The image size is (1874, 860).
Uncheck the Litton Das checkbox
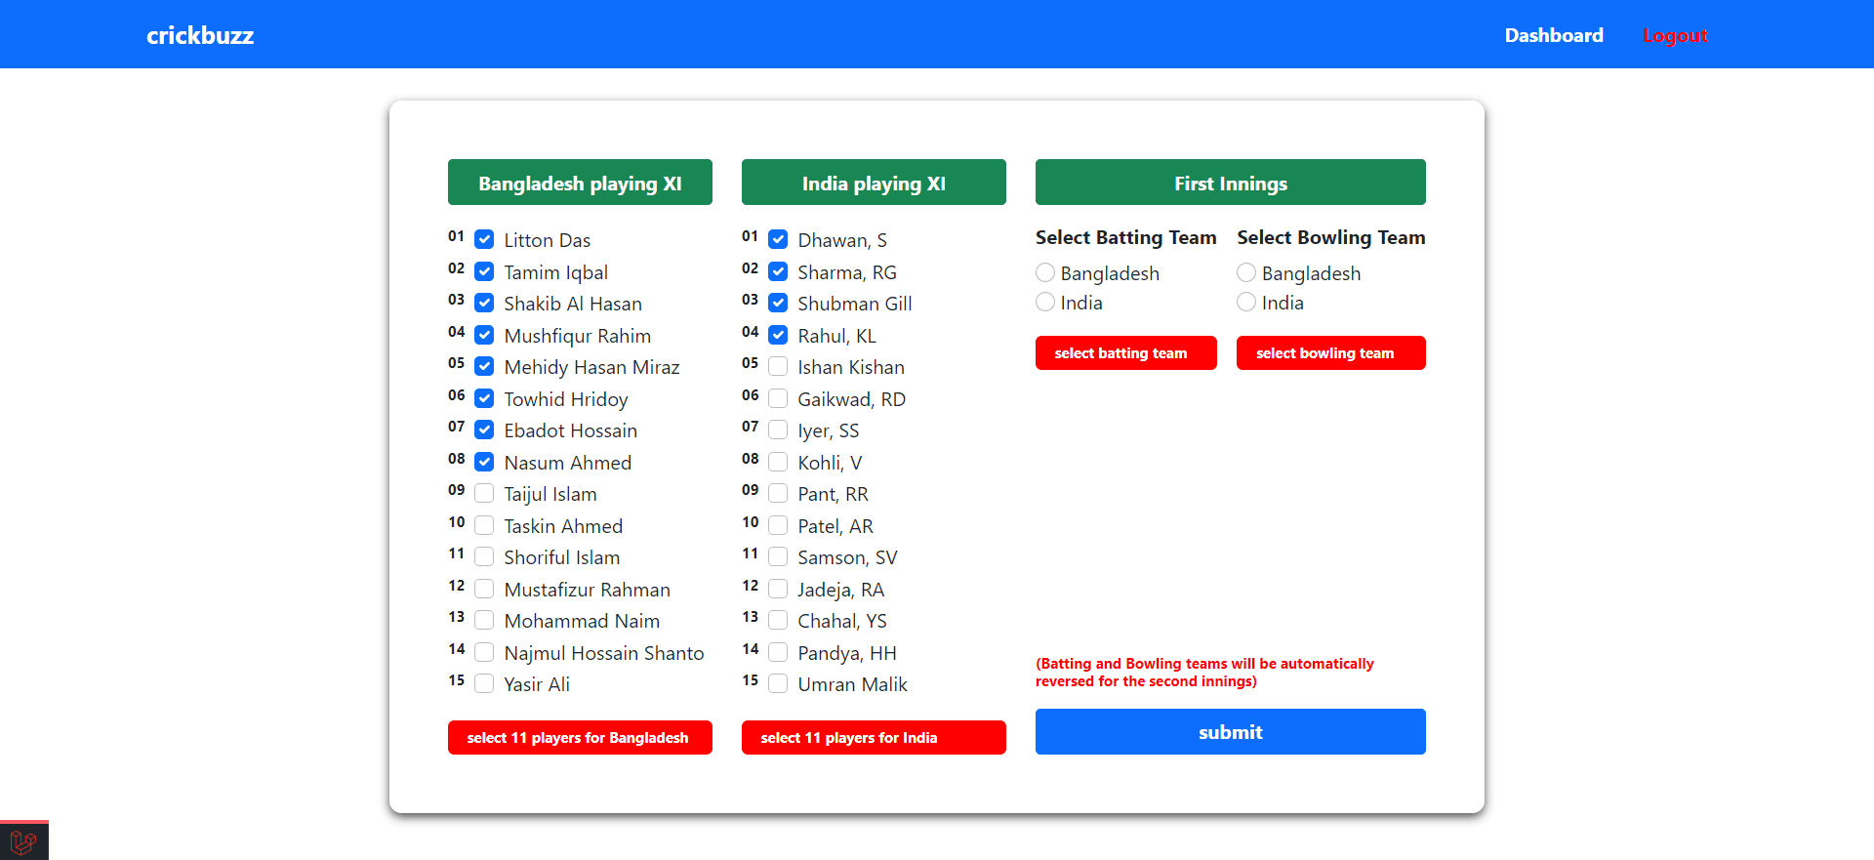[484, 239]
